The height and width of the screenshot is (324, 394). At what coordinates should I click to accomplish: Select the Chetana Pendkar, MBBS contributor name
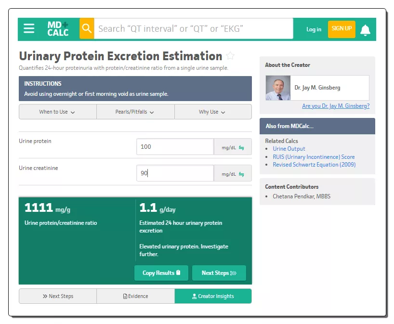pyautogui.click(x=302, y=196)
